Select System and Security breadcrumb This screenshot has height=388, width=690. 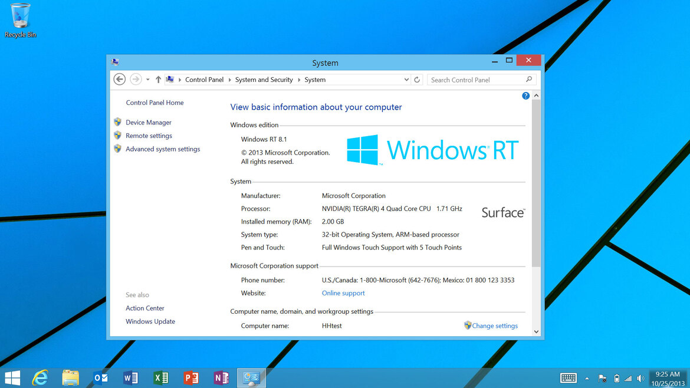click(x=264, y=80)
